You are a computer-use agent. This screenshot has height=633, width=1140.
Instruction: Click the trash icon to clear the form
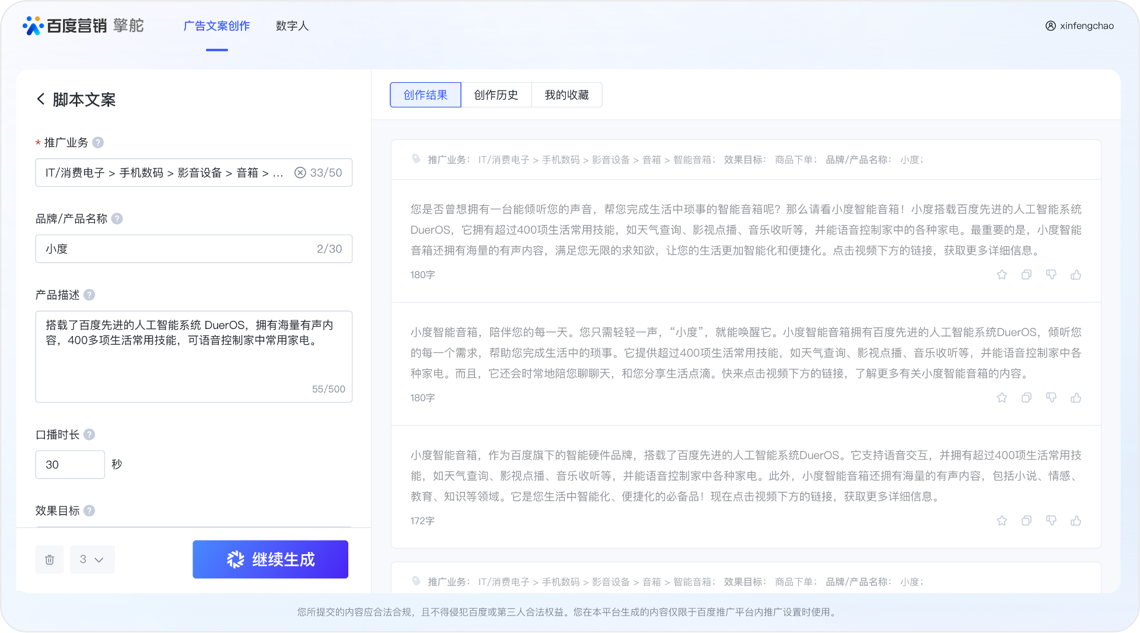pyautogui.click(x=50, y=559)
